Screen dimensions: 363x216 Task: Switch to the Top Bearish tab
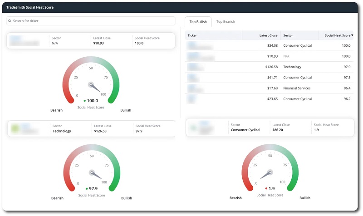(x=226, y=22)
